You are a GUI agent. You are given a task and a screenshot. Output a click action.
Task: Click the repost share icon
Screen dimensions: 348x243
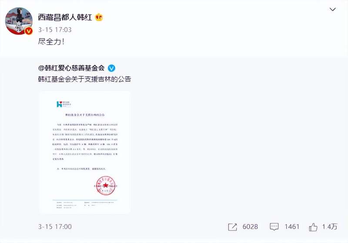[x=232, y=227]
